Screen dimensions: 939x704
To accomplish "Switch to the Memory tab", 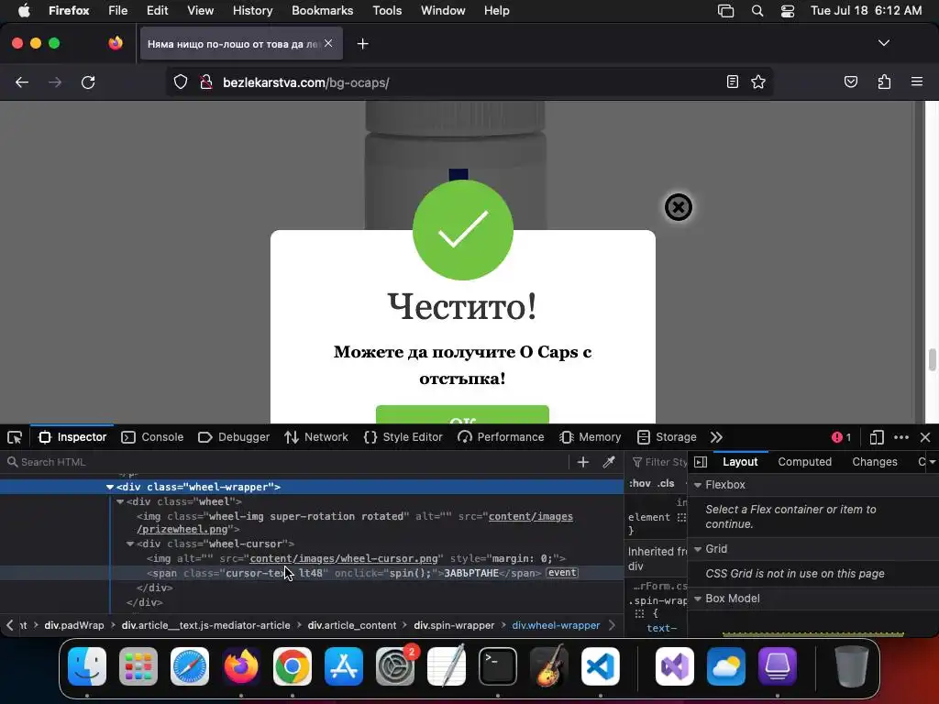I will [x=591, y=437].
